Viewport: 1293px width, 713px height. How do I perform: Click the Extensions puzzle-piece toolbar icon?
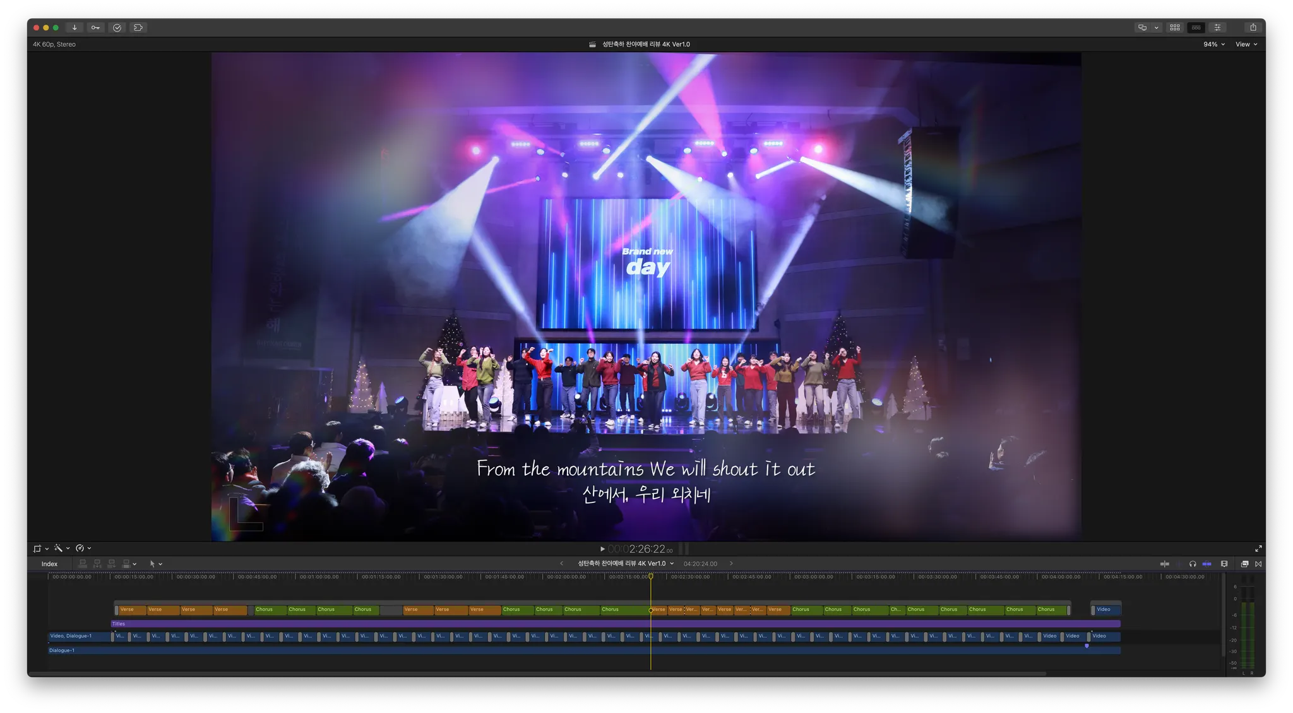[138, 28]
